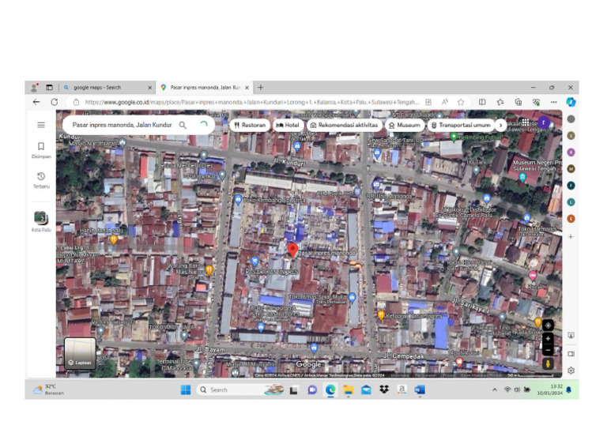Open Edge collections button
The height and width of the screenshot is (429, 607).
[x=518, y=102]
